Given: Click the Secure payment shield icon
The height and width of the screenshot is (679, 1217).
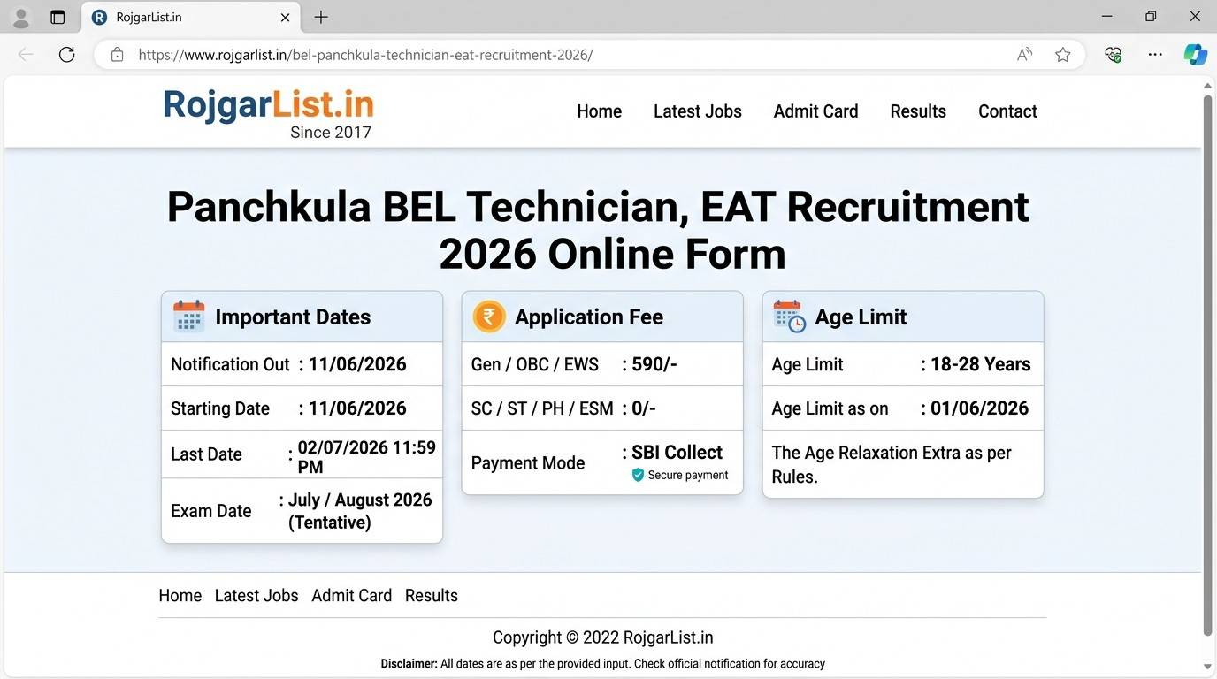Looking at the screenshot, I should (x=638, y=475).
